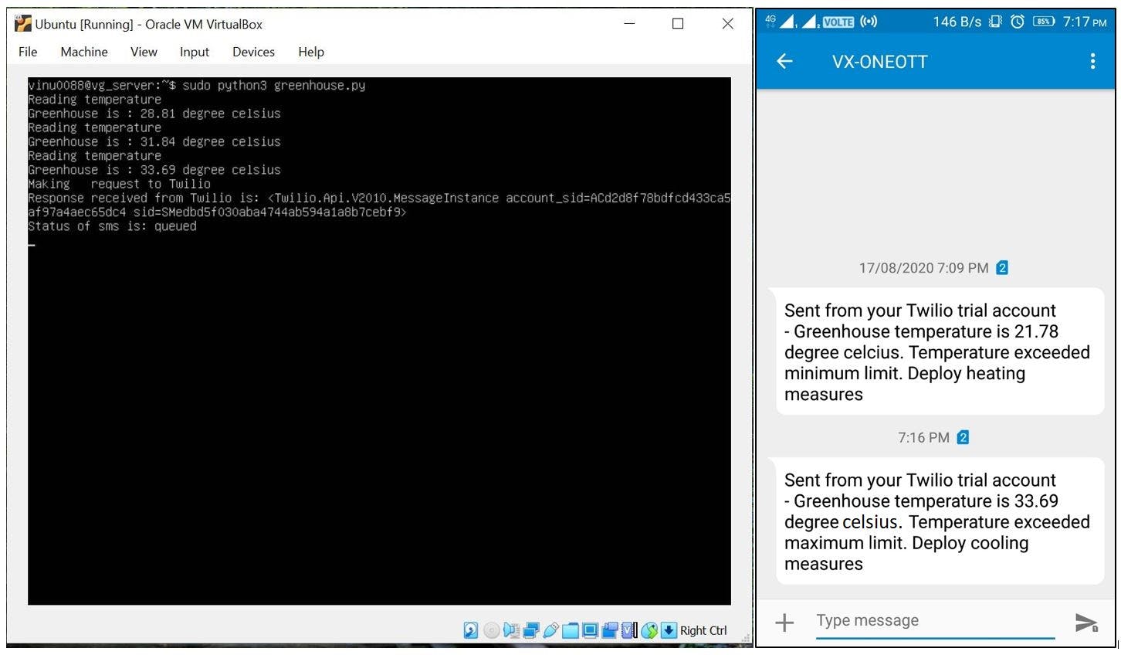Viewport: 1121px width, 655px height.
Task: Click the network adapters icon in VirtualBox status bar
Action: pyautogui.click(x=531, y=630)
